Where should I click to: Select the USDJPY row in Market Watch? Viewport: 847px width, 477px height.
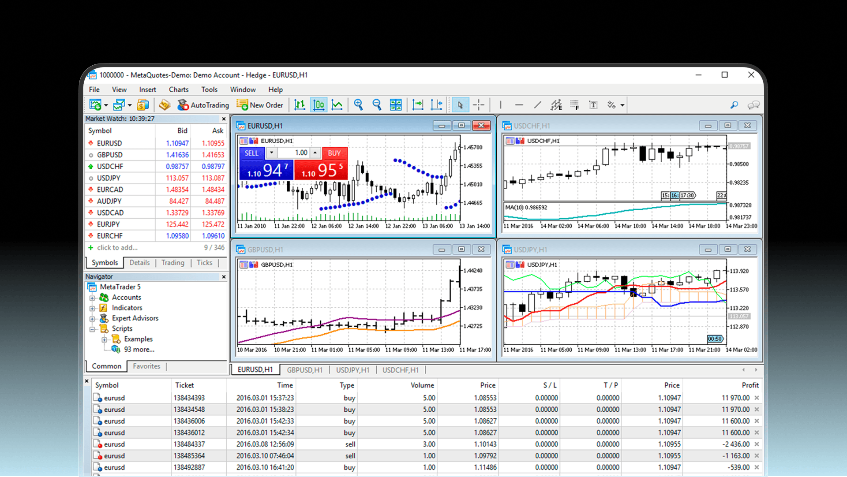click(x=109, y=178)
